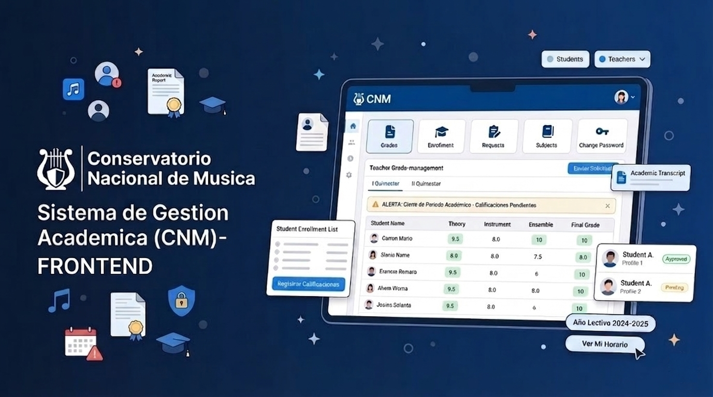Viewport: 713px width, 397px height.
Task: Open the Año Lectivo 2024-2025 selector
Action: [610, 323]
